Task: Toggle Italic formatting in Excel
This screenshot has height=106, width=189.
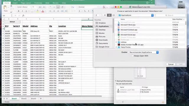Action: (x=22, y=11)
